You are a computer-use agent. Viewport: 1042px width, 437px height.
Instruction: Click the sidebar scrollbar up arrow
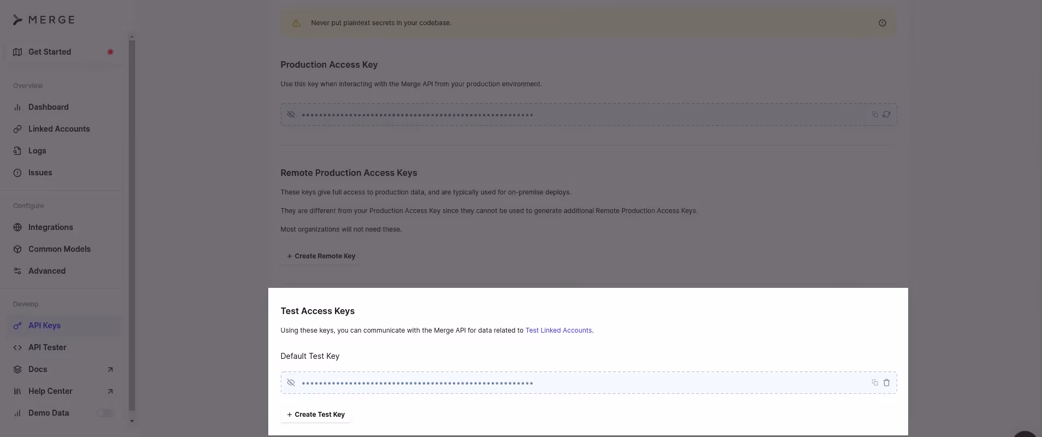tap(132, 37)
